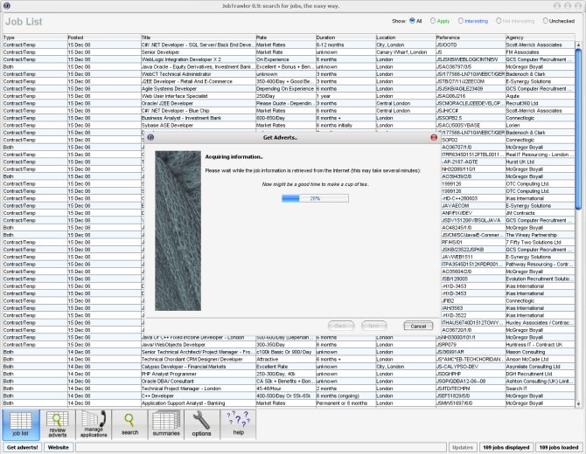Select the All show filter
This screenshot has height=454, width=586.
pyautogui.click(x=412, y=19)
